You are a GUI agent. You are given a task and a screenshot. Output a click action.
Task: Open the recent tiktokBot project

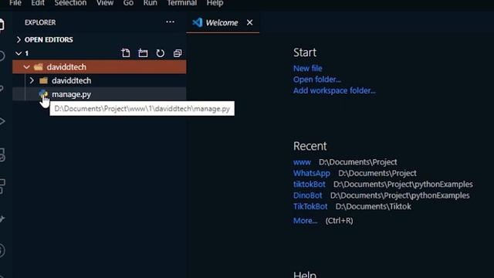[309, 184]
